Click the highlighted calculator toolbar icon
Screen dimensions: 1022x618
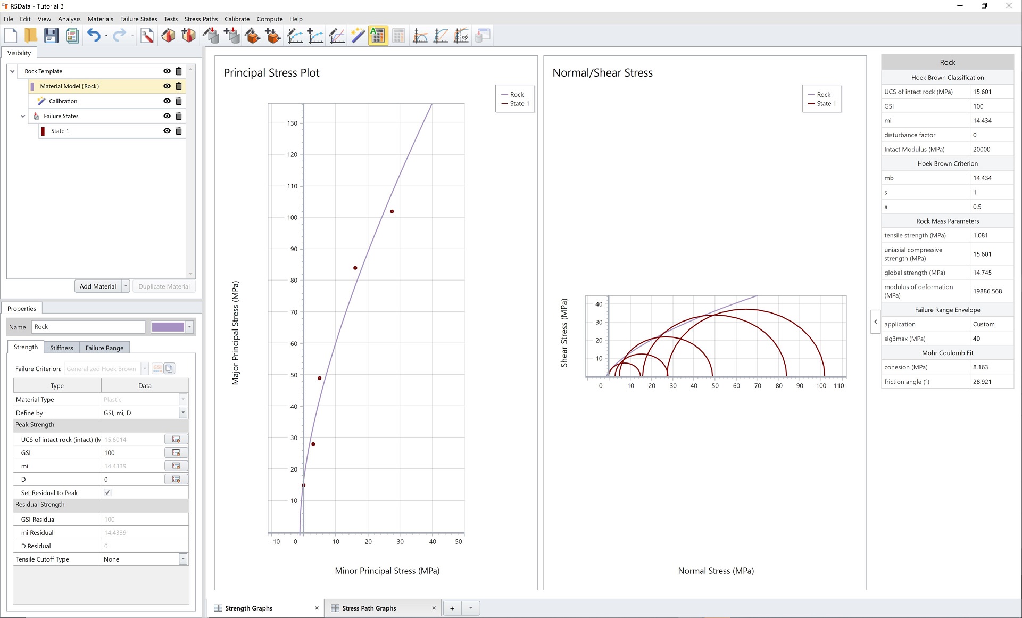click(378, 36)
